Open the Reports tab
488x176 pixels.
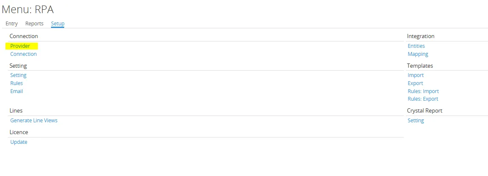34,24
